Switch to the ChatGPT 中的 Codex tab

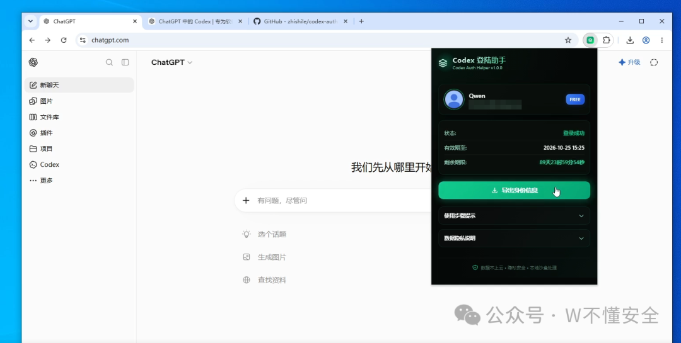click(194, 21)
